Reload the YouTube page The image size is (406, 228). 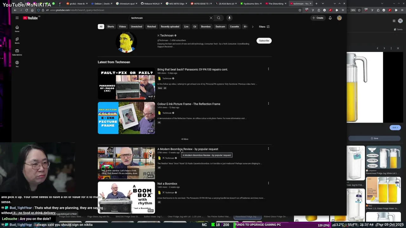click(x=26, y=10)
